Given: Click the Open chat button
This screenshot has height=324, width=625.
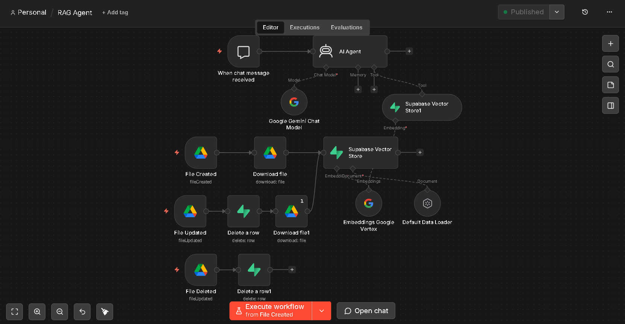Looking at the screenshot, I should tap(366, 311).
